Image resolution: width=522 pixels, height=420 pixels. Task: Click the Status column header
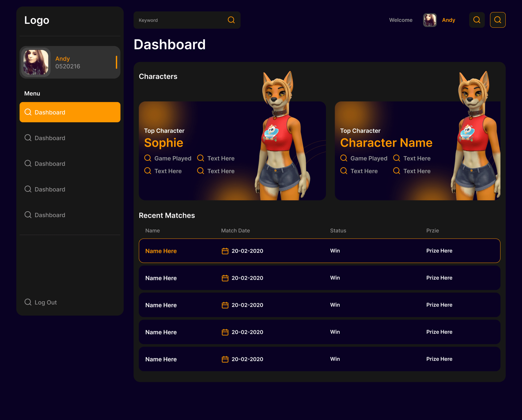coord(338,231)
